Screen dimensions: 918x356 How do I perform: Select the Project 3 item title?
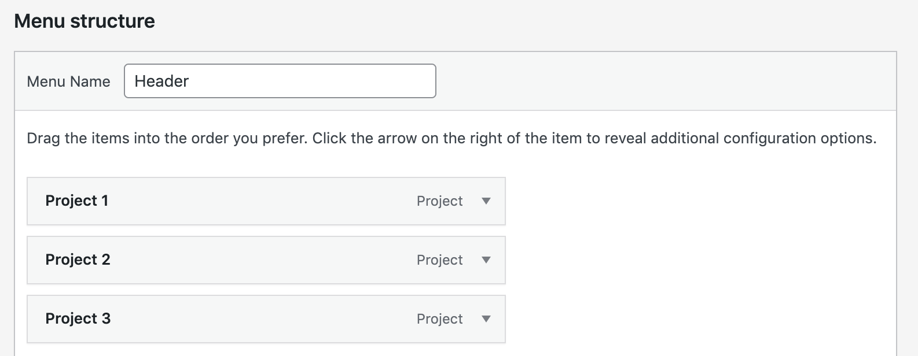point(78,319)
